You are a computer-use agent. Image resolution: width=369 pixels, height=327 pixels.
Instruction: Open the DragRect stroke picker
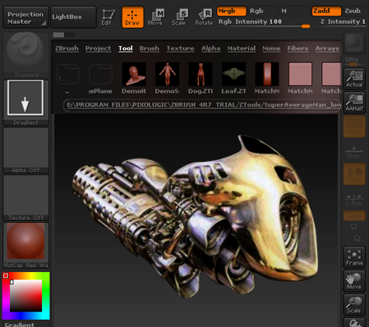25,103
